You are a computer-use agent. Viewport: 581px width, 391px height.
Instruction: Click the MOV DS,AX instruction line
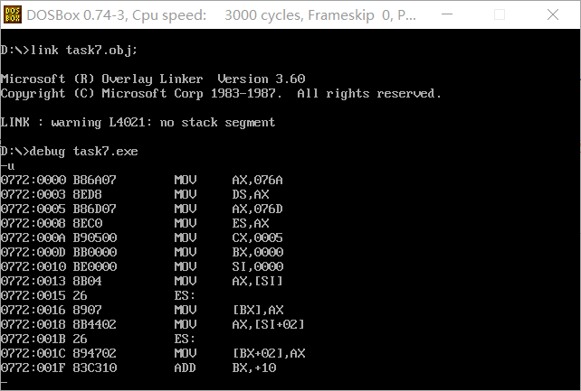[135, 194]
